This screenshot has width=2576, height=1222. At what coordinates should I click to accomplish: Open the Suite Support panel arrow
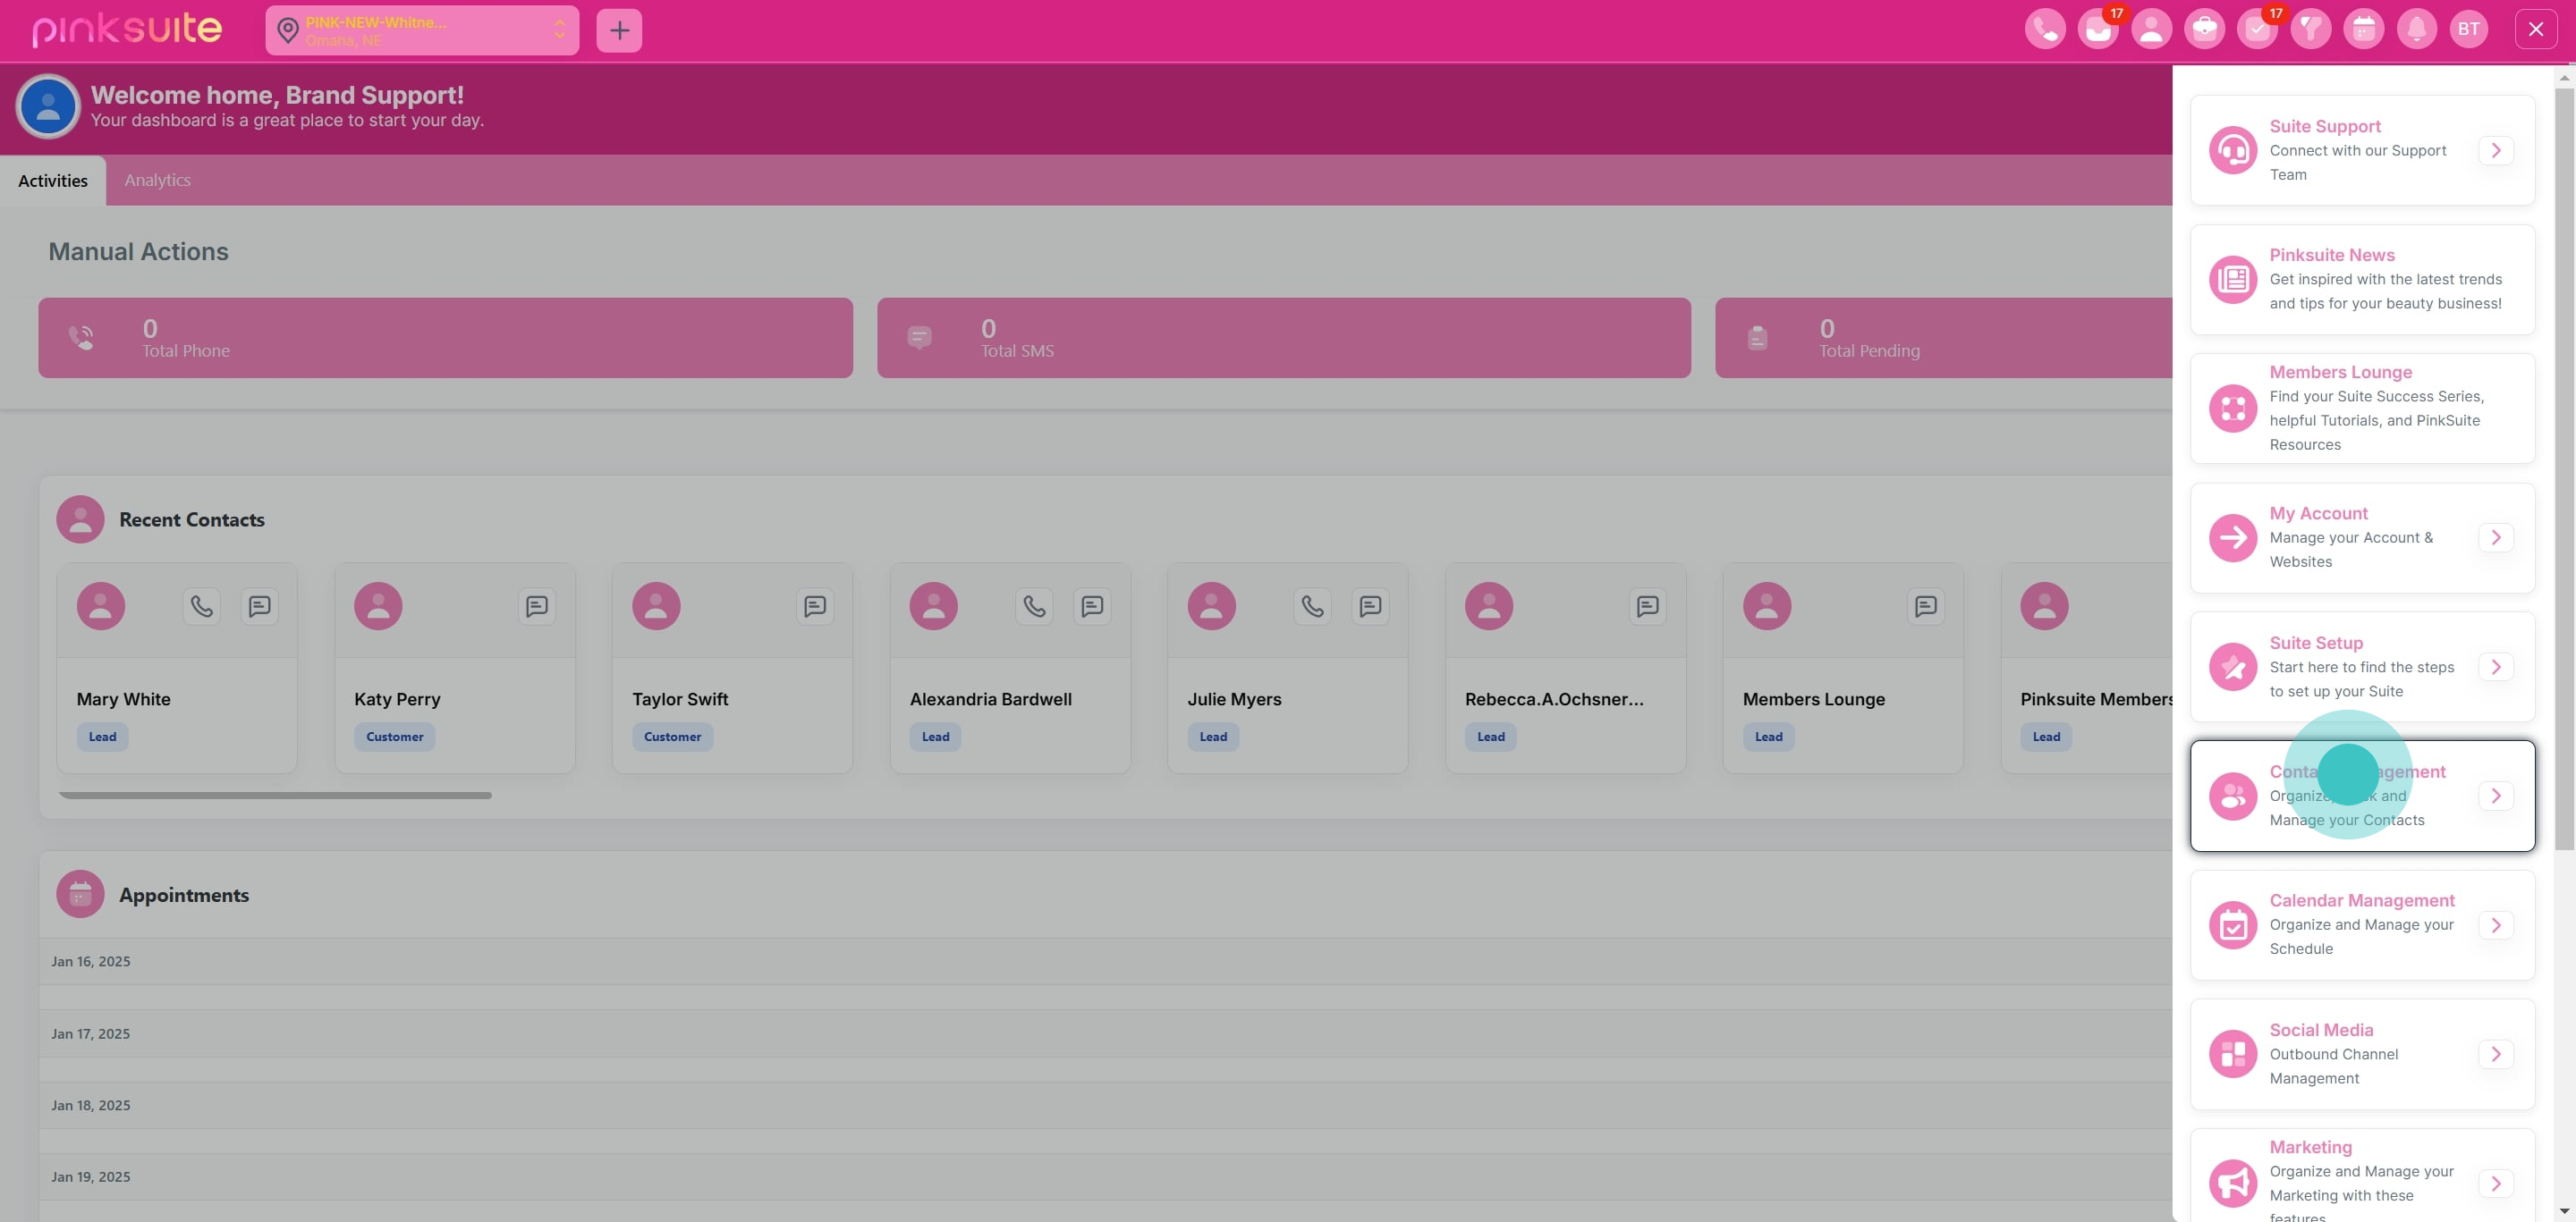[2497, 150]
